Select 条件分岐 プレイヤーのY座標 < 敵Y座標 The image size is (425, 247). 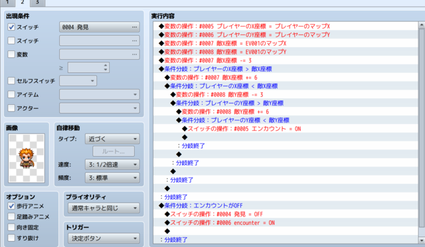click(286, 120)
